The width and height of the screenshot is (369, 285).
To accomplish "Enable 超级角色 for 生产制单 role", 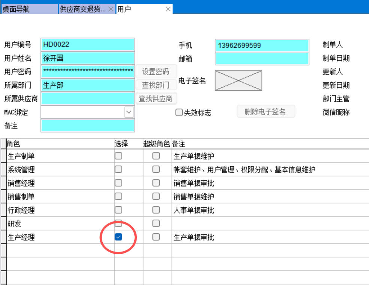I will [156, 156].
